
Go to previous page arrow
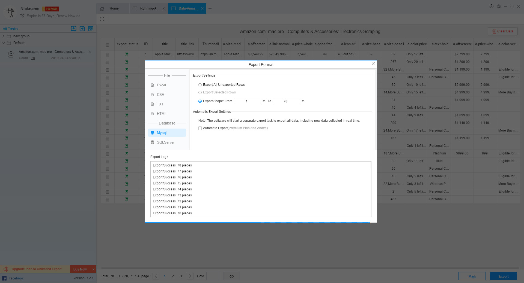click(x=156, y=276)
